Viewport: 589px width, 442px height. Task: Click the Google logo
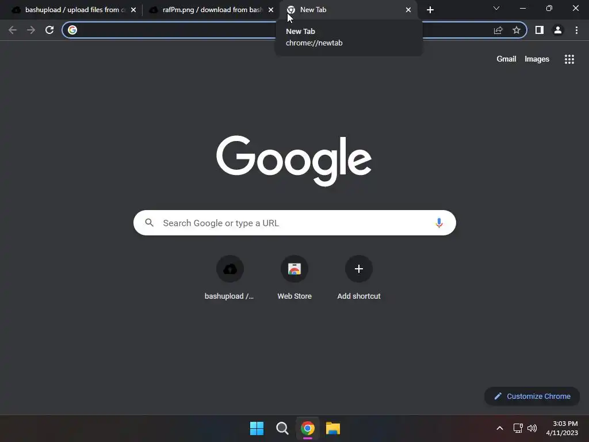294,161
